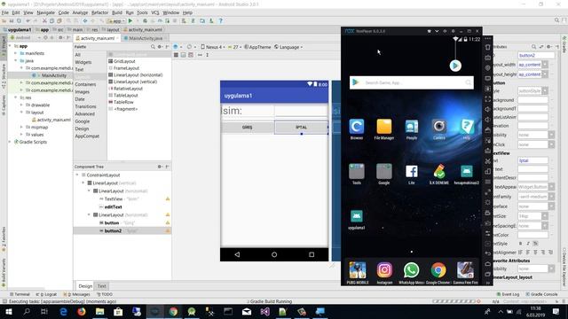568x319 pixels.
Task: Select Widgets category in the Palette
Action: coord(83,62)
